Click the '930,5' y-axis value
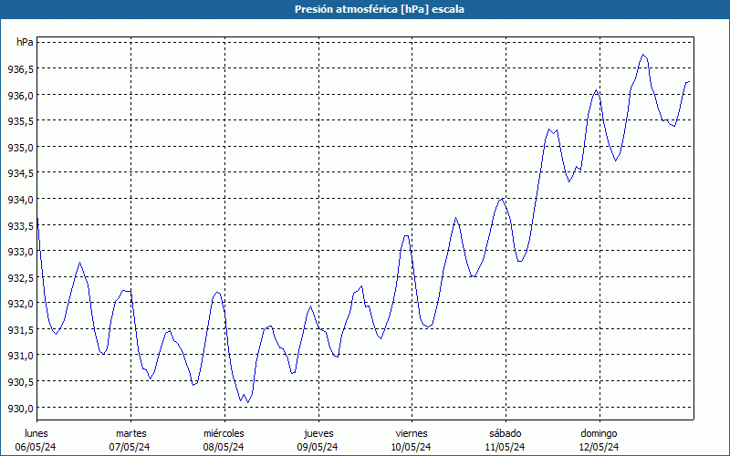The width and height of the screenshot is (730, 456). tap(20, 381)
